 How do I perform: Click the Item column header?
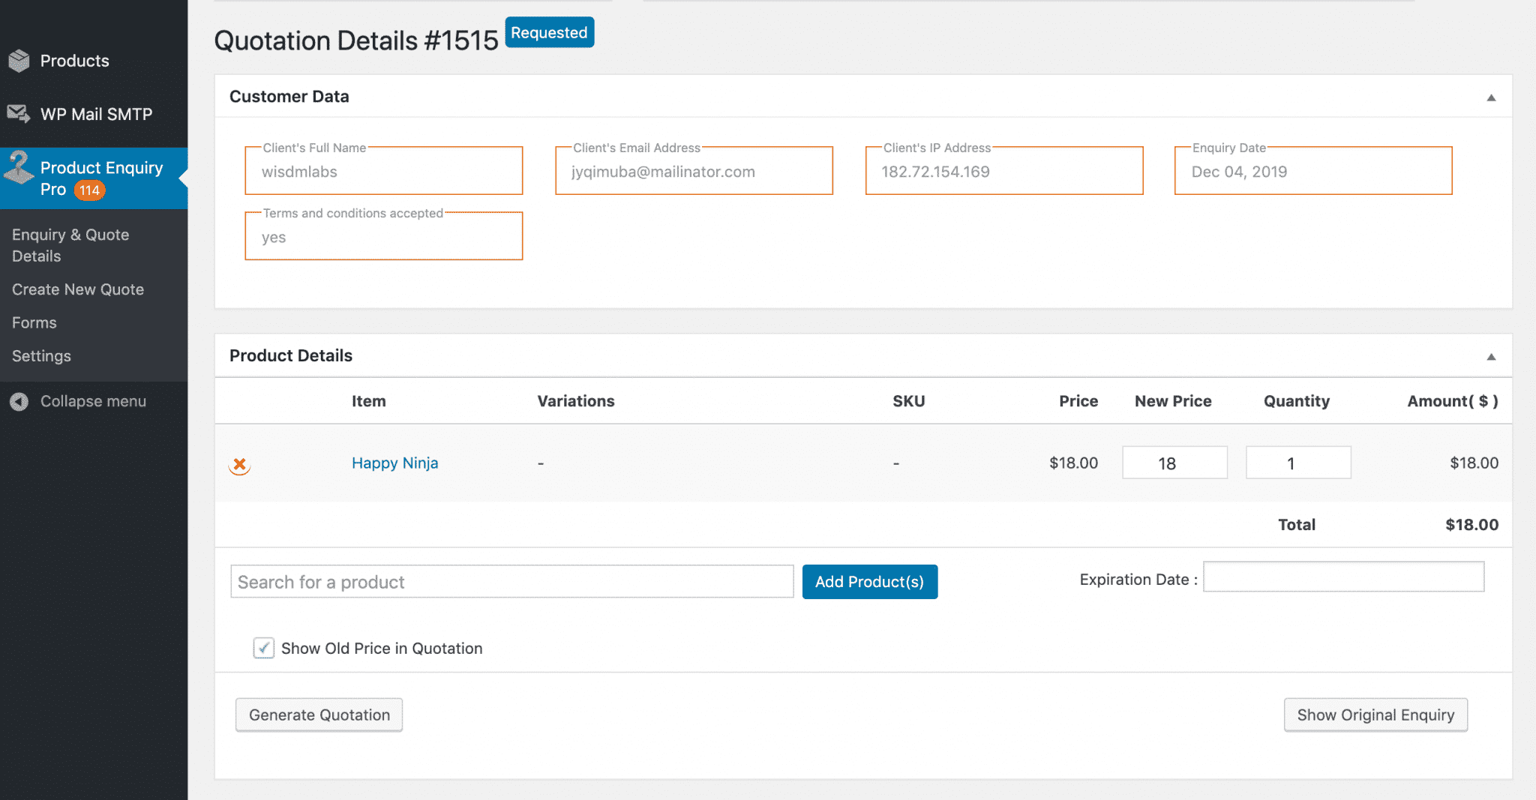[x=369, y=401]
